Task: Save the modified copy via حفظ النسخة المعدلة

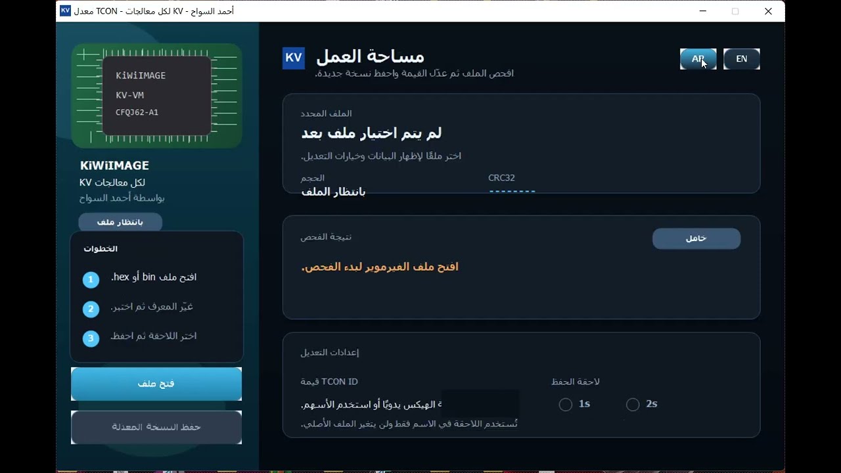Action: [156, 427]
